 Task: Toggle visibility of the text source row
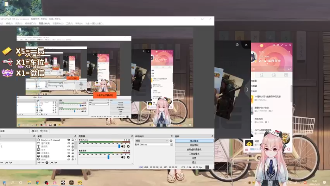pos(68,146)
